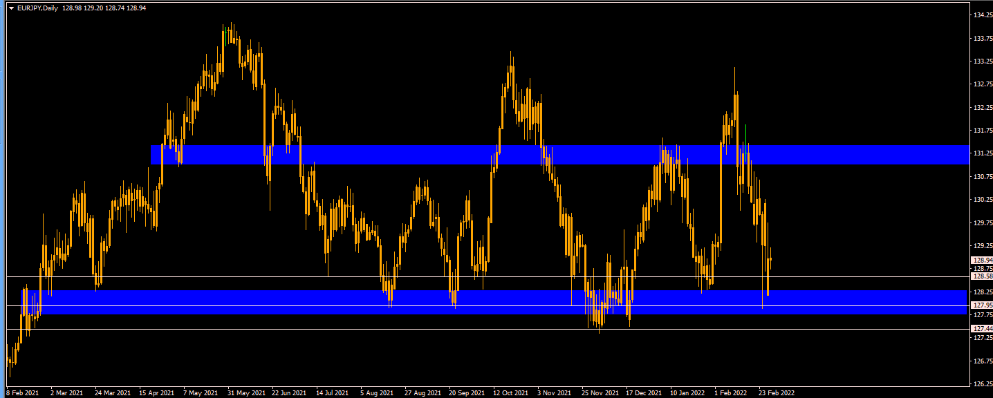Image resolution: width=993 pixels, height=398 pixels.
Task: Click the 3 Nov 2021 date label
Action: tap(555, 392)
